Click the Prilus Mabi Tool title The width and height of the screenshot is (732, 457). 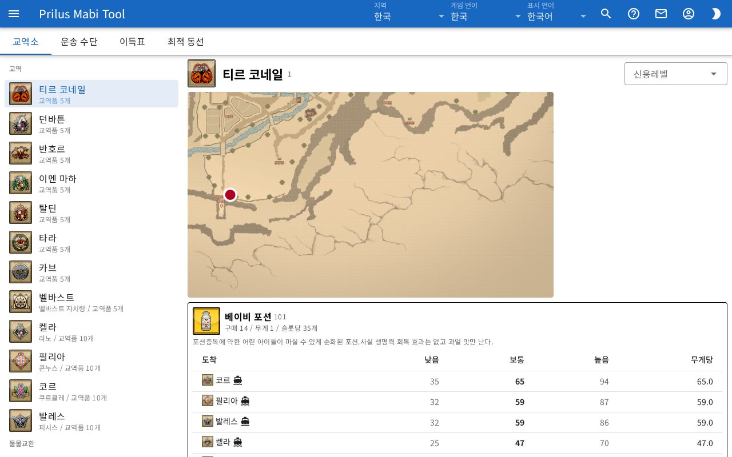pos(82,14)
